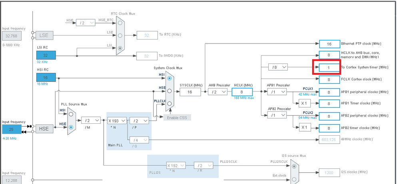Viewport: 399px width, 184px height.
Task: Click the To IWDG (KHz) value field
Action: pos(147,56)
